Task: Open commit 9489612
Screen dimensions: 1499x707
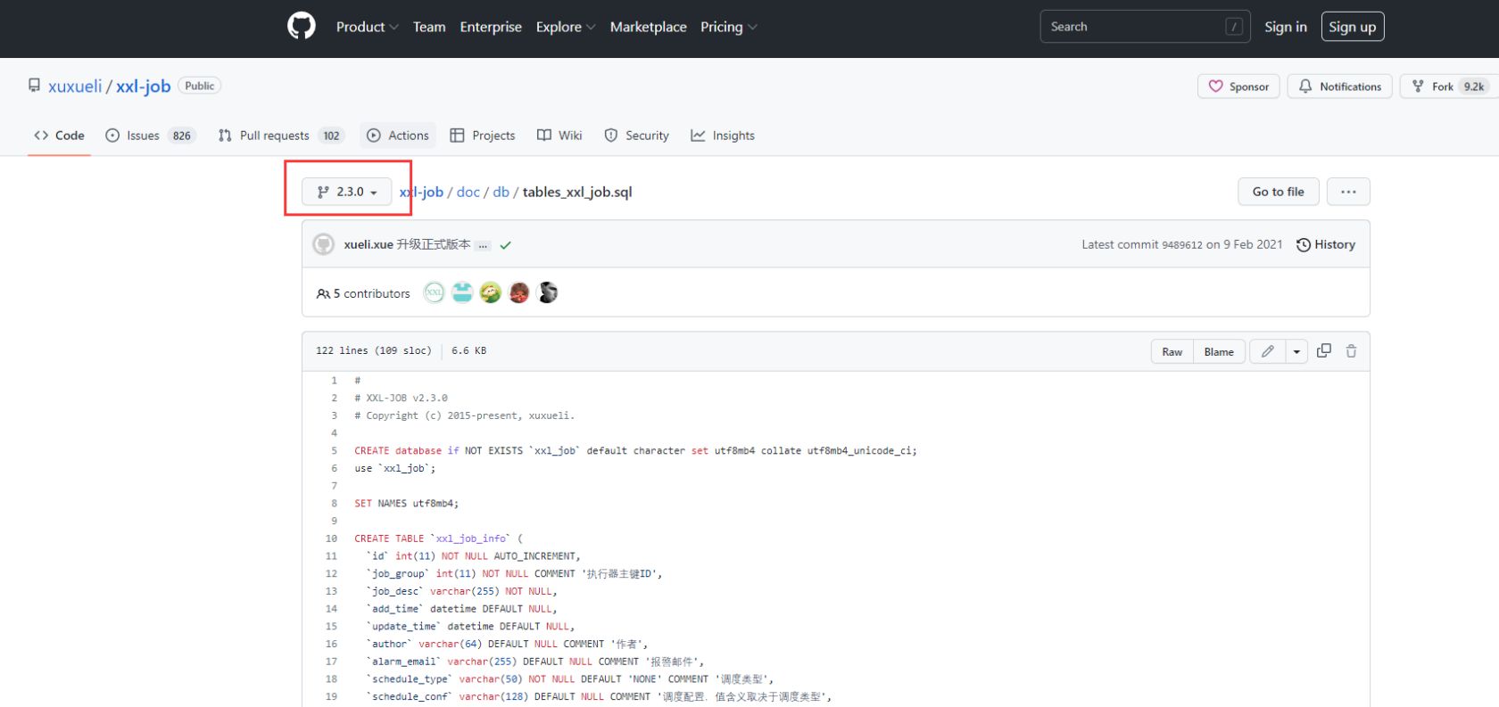Action: [x=1182, y=245]
